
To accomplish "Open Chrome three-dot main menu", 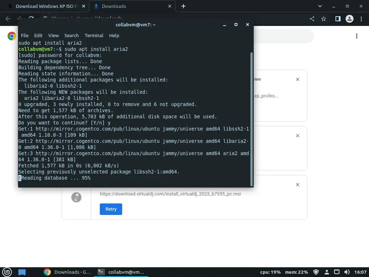I will pos(361,19).
